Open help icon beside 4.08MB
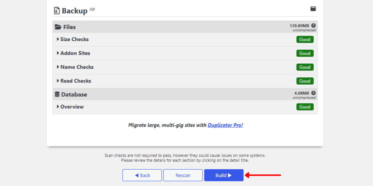This screenshot has width=373, height=186. coord(314,93)
